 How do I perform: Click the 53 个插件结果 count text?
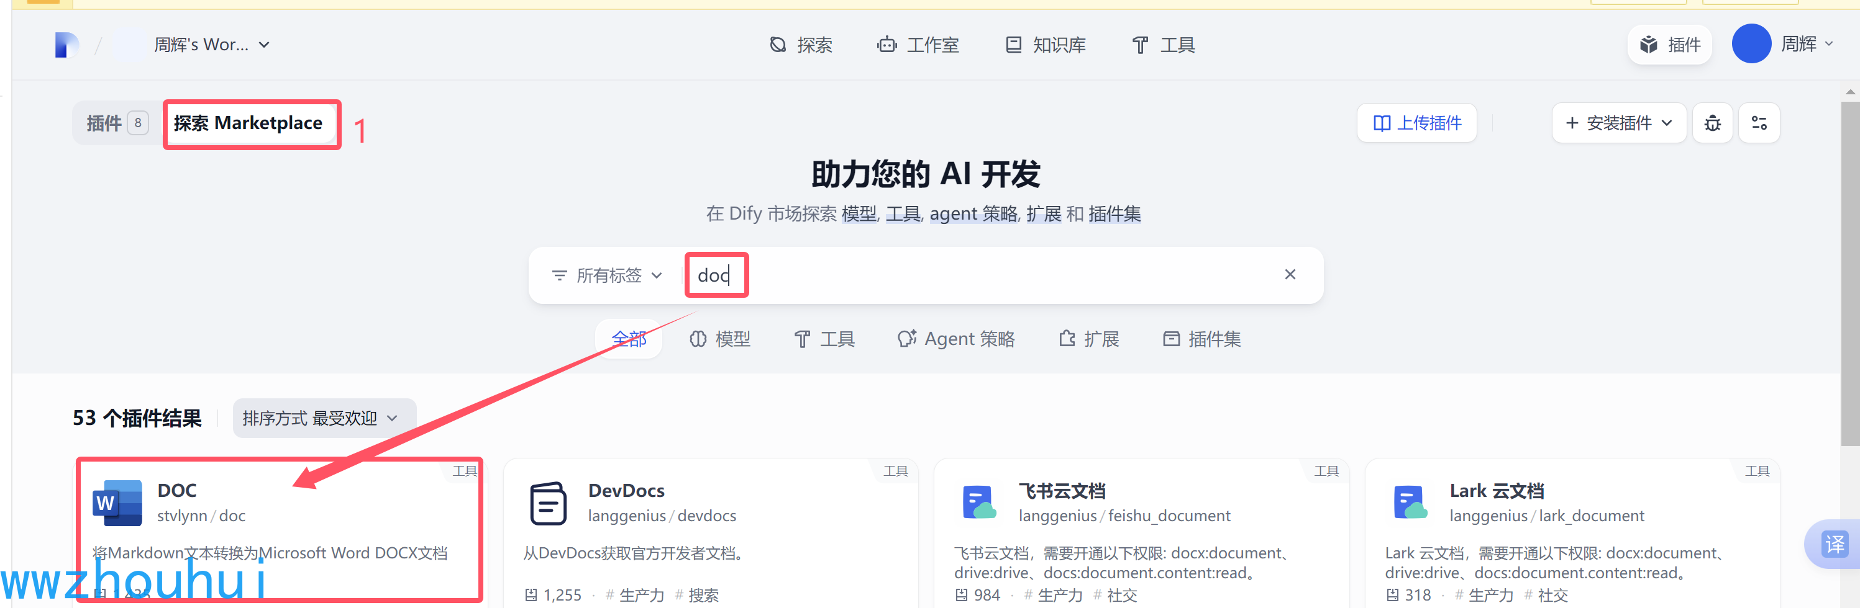(x=137, y=418)
